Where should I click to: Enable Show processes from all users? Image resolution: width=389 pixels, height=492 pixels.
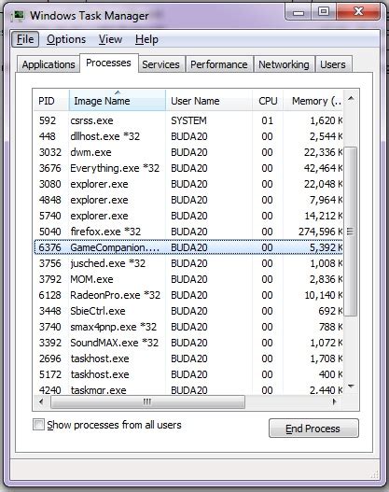pyautogui.click(x=38, y=425)
